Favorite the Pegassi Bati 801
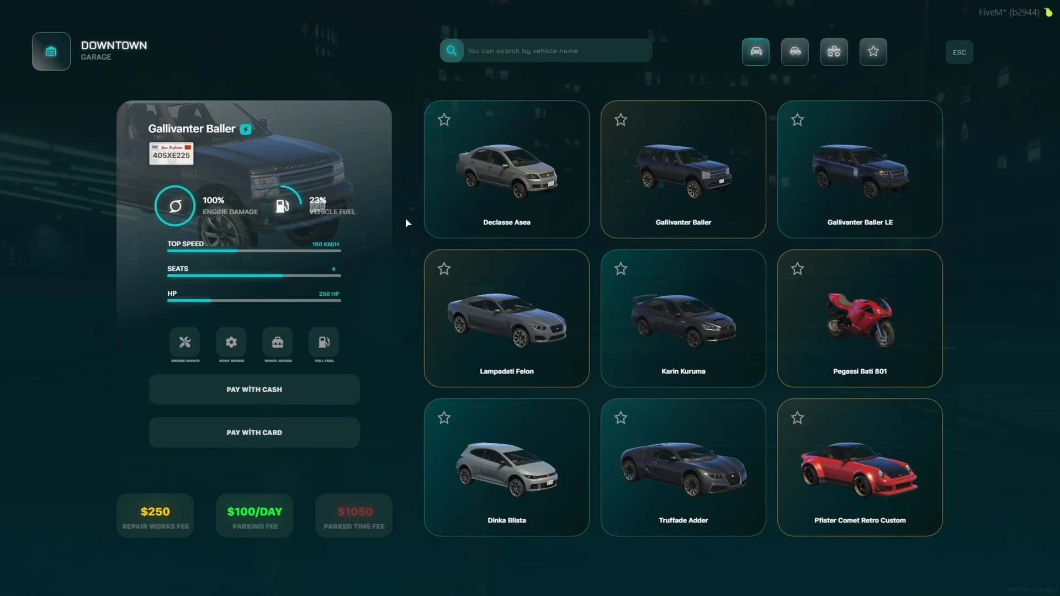This screenshot has width=1060, height=596. tap(798, 269)
